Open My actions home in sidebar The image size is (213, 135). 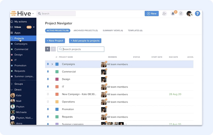pyautogui.click(x=20, y=22)
